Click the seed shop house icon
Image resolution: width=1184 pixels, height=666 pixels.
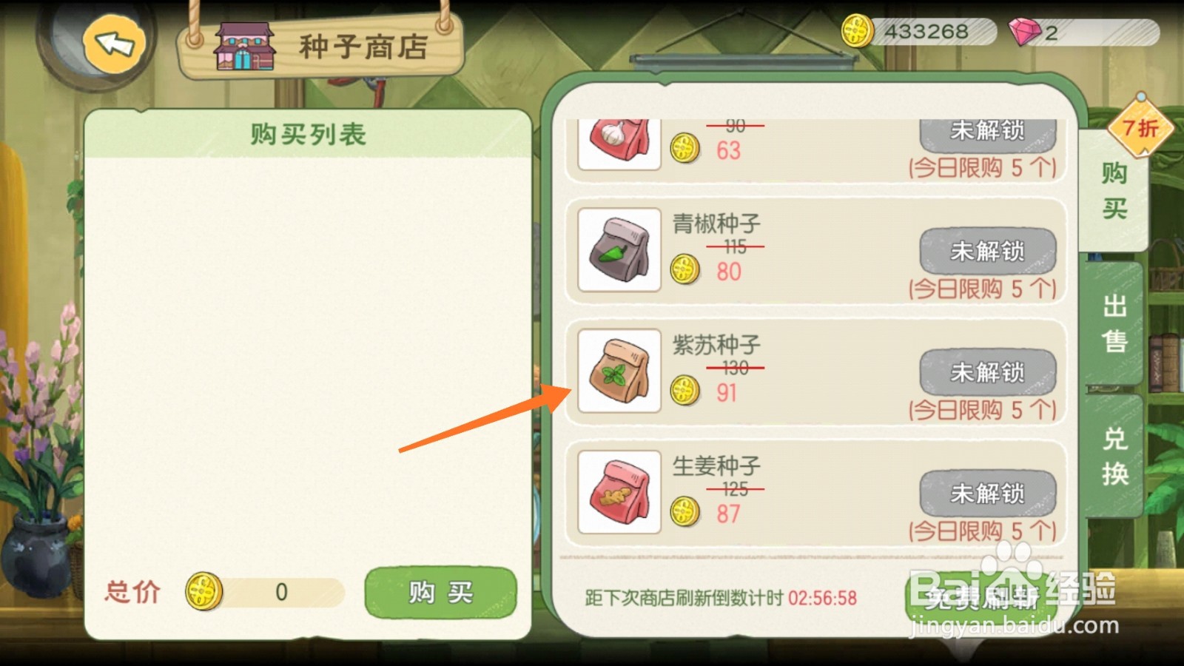tap(244, 46)
